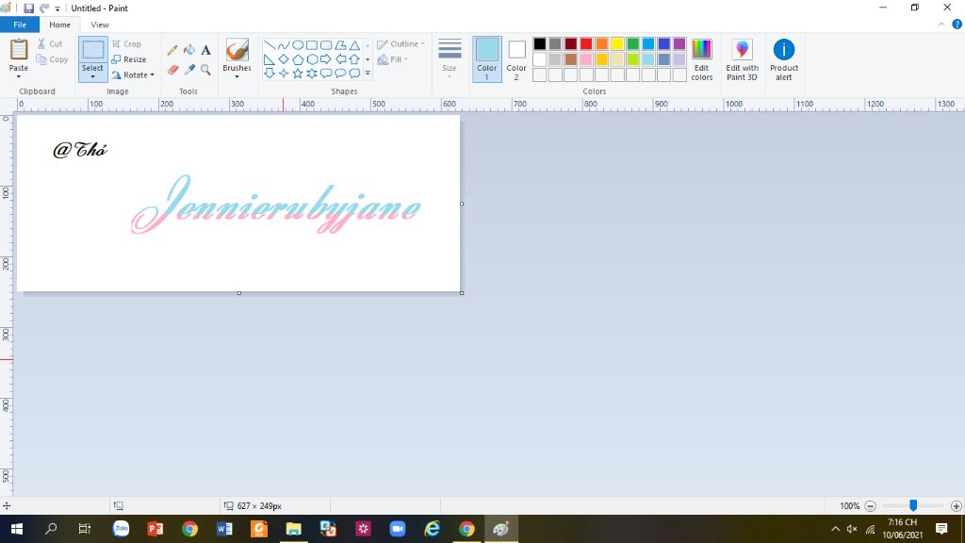
Task: Click the Paste clipboard icon
Action: [x=19, y=49]
